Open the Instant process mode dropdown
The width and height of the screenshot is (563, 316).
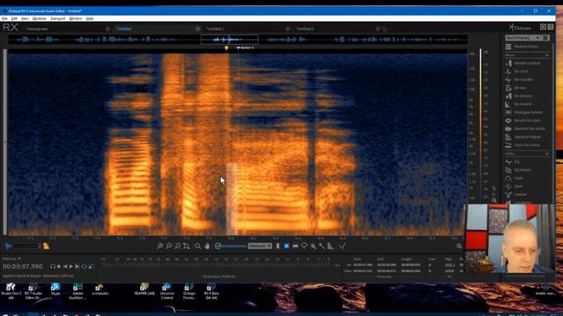pyautogui.click(x=260, y=246)
